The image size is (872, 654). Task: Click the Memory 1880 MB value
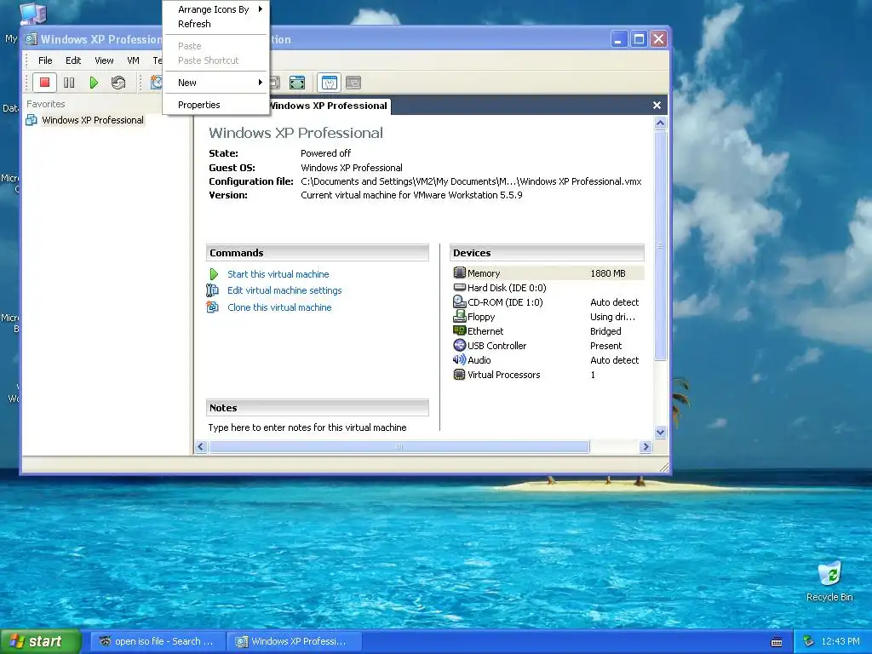coord(608,273)
